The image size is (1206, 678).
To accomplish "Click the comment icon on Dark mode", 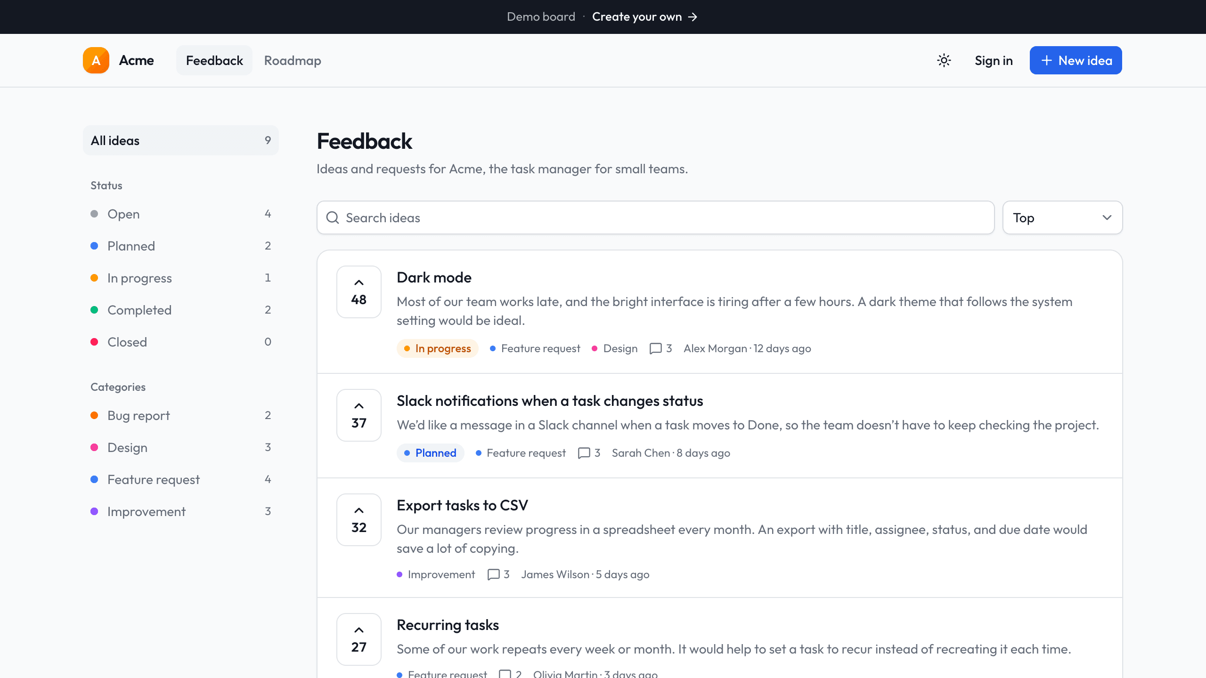I will click(655, 348).
